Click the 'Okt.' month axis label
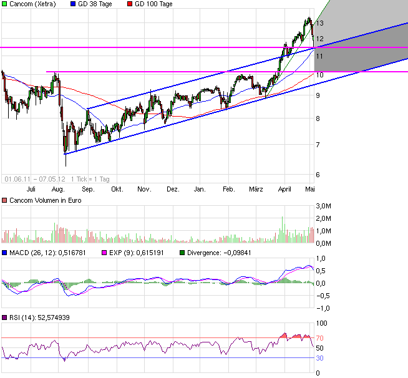The width and height of the screenshot is (408, 378). coord(117,189)
